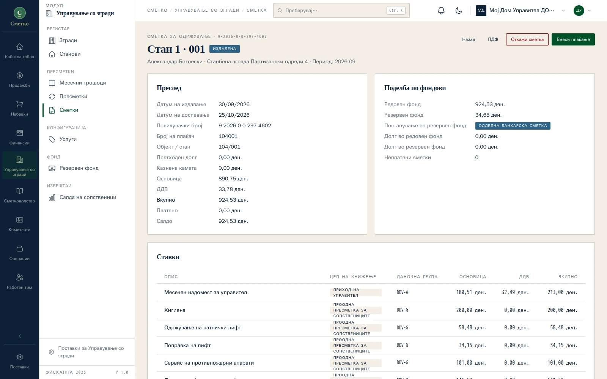607x379 pixels.
Task: Click the Внеси плаќање button
Action: 573,39
